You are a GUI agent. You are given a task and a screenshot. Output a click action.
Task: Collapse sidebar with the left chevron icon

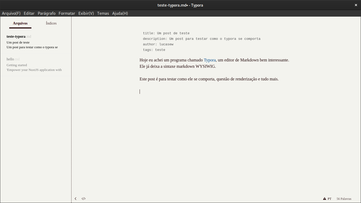coord(75,199)
